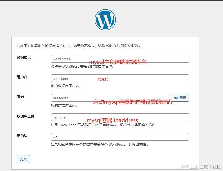Screen dimensions: 223x171
Task: Click the 数据库主机 label
Action: click(26, 116)
